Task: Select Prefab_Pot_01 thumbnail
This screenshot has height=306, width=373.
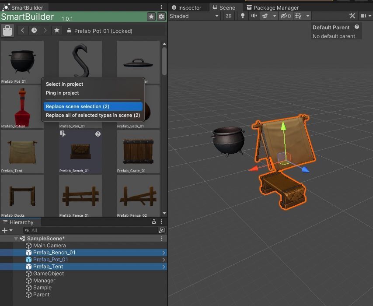Action: [22, 62]
